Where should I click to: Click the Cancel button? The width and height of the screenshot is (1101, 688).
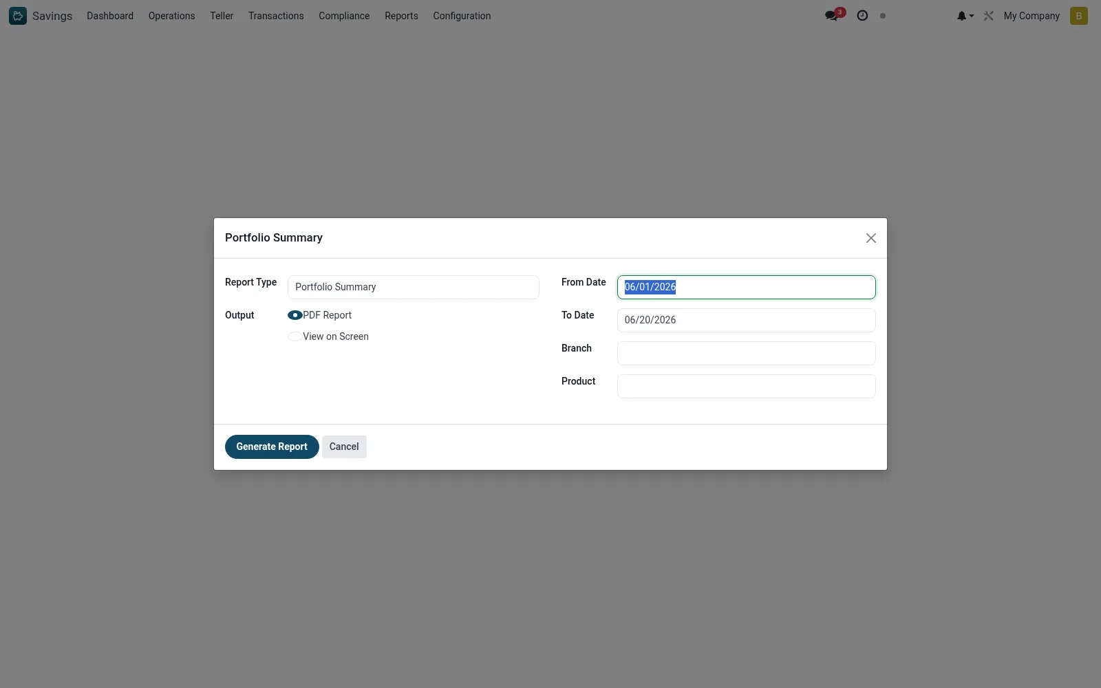tap(344, 447)
